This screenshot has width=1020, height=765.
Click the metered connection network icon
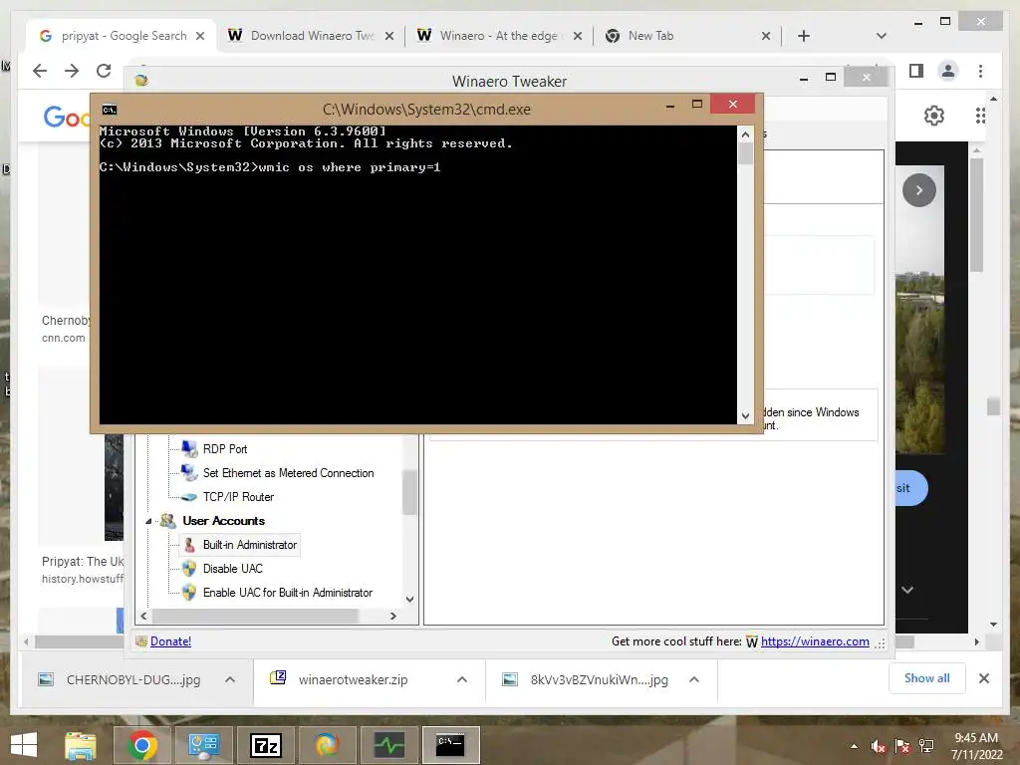click(x=189, y=473)
